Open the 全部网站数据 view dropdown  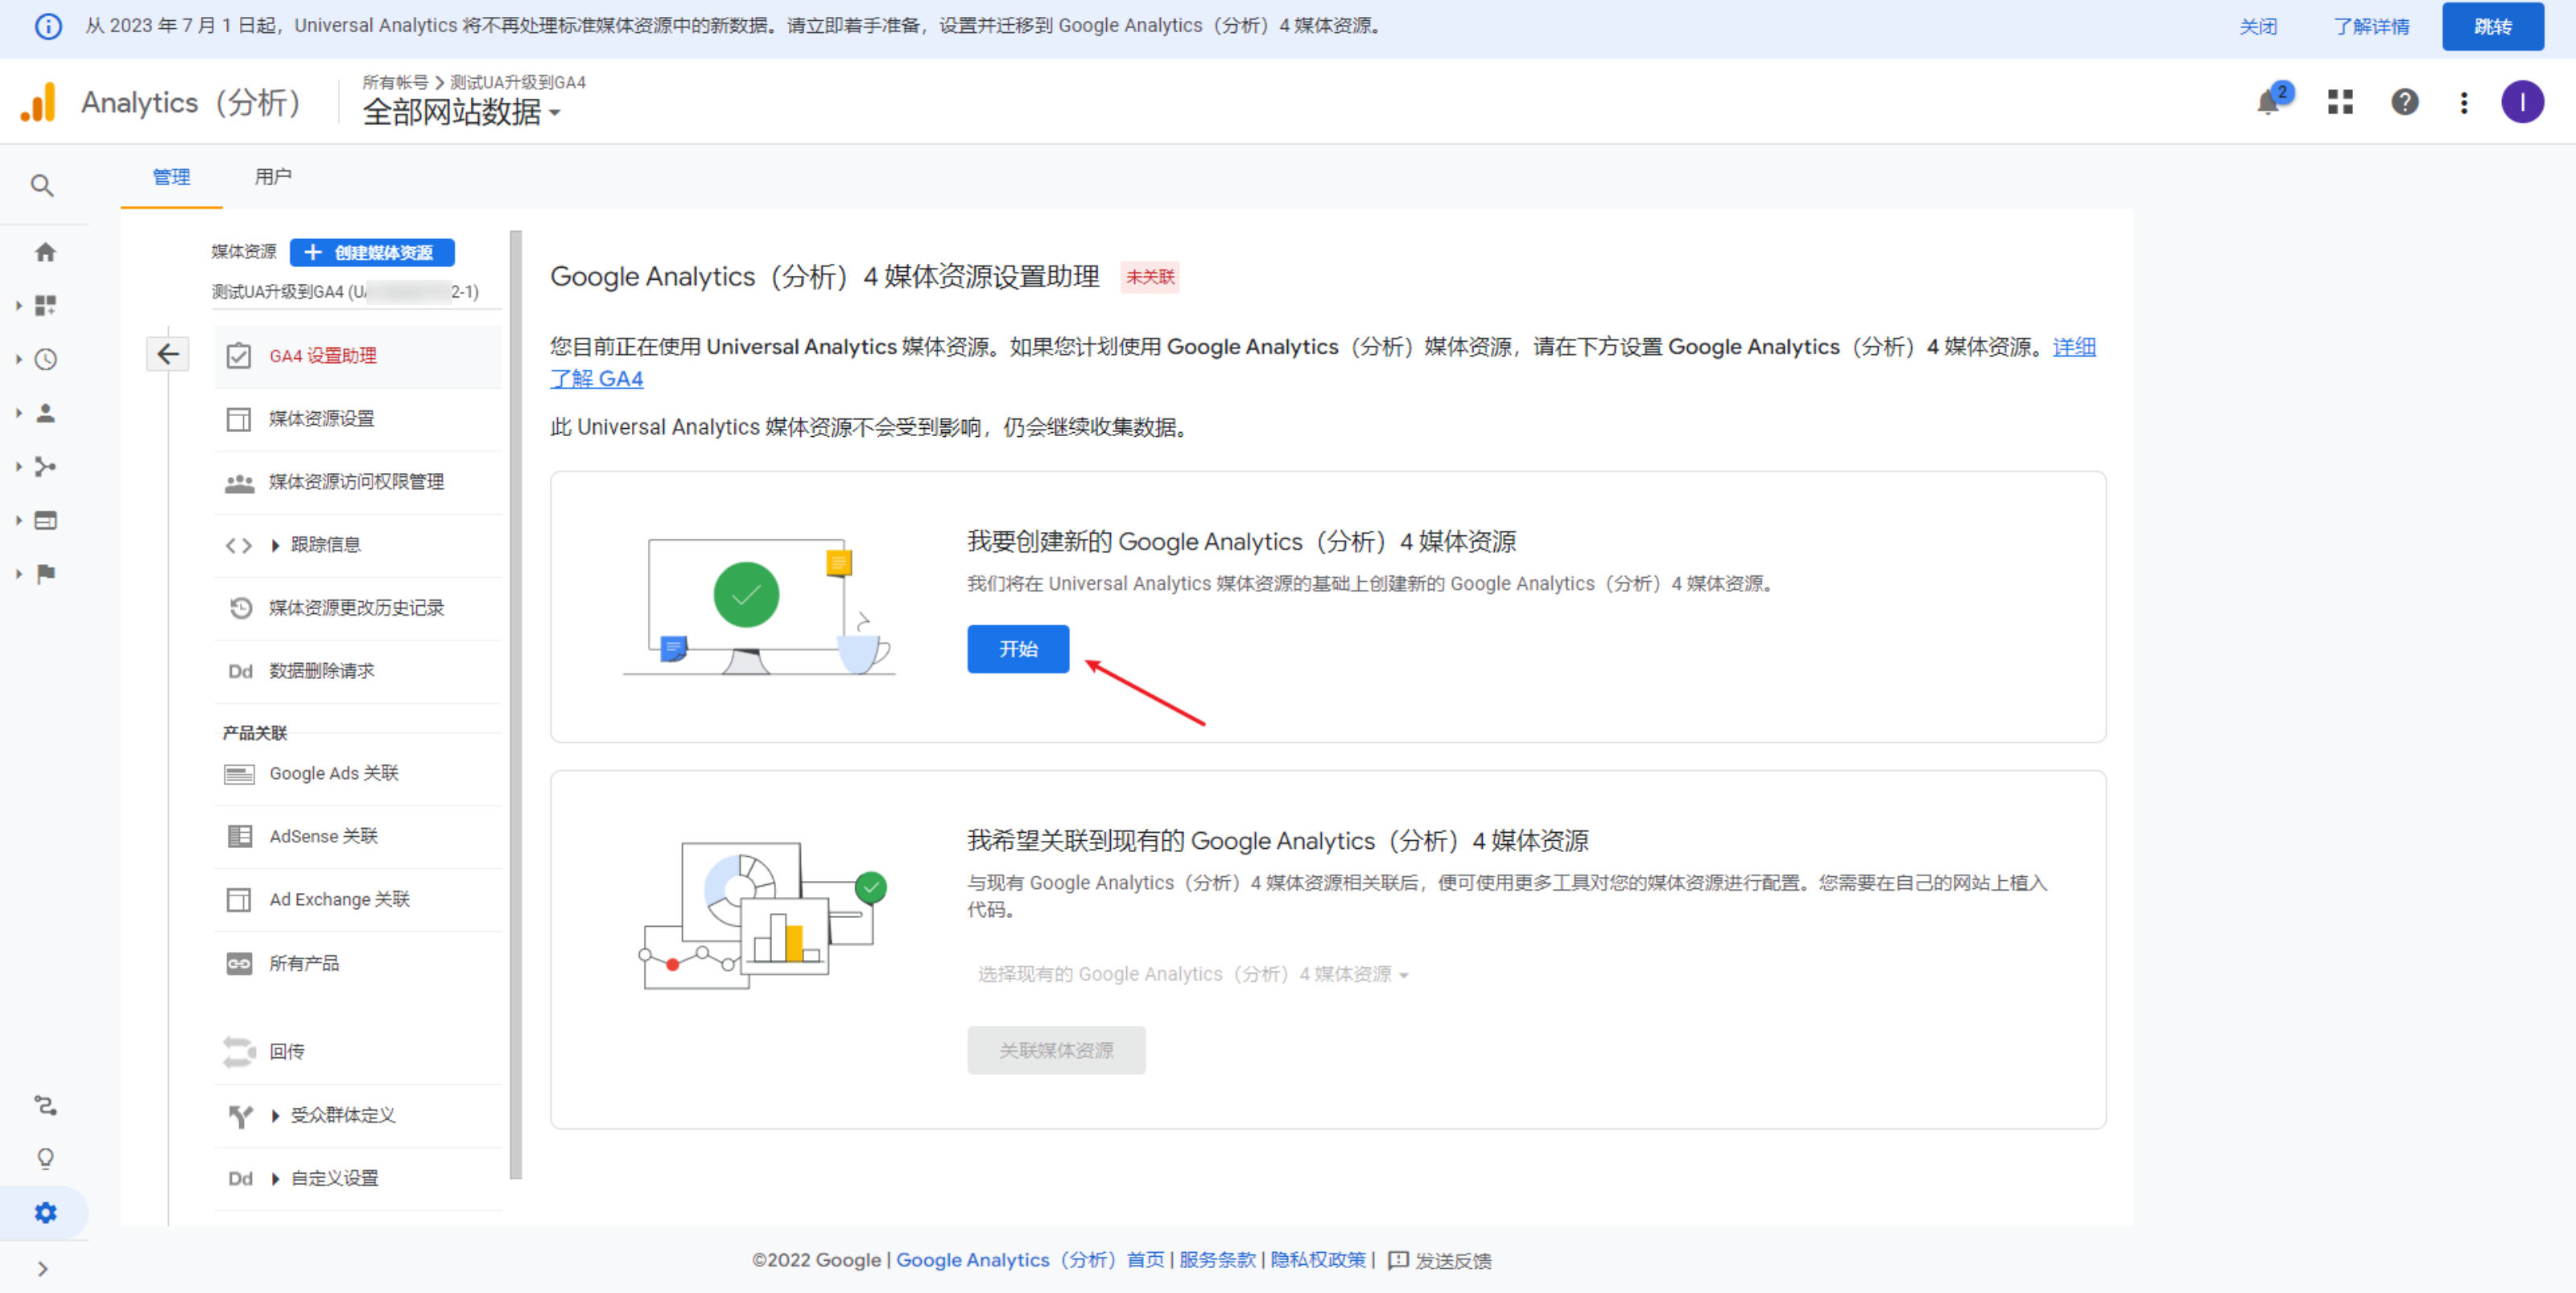461,112
